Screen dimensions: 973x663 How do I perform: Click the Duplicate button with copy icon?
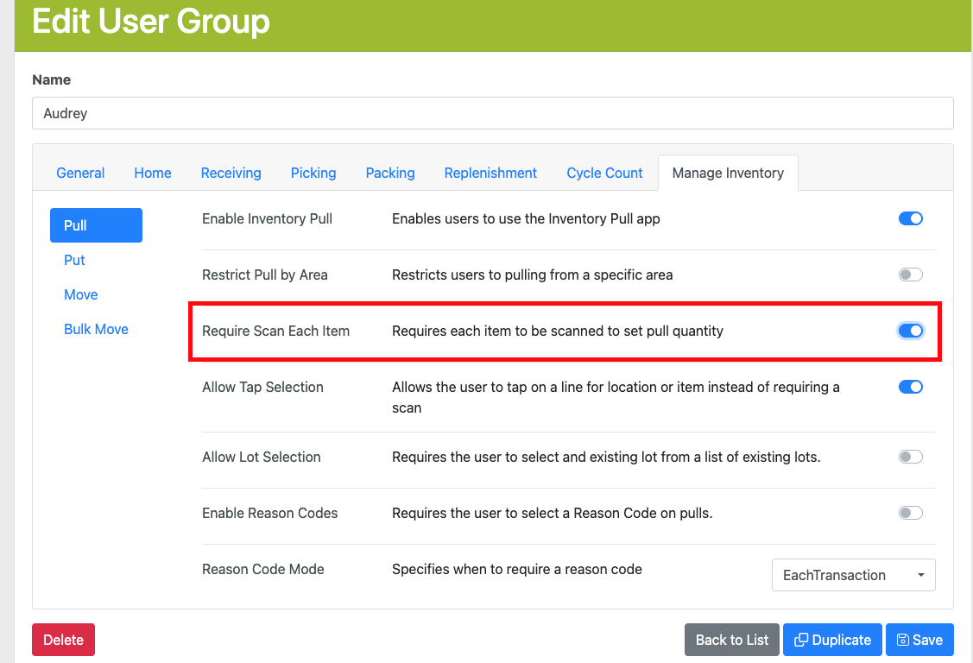[x=832, y=640]
